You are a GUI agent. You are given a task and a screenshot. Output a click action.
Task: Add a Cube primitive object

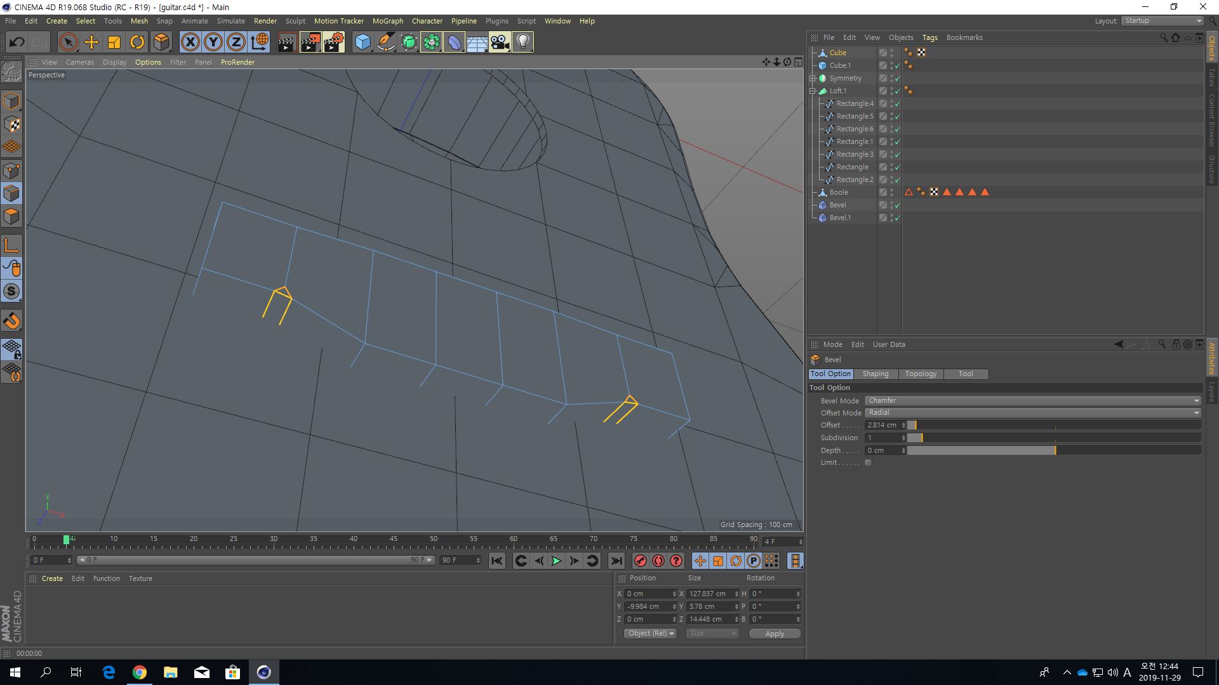click(363, 42)
